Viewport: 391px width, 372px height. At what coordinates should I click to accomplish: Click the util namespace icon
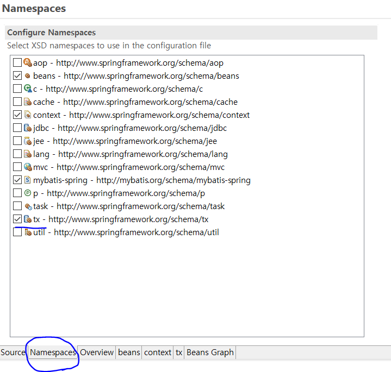[28, 232]
